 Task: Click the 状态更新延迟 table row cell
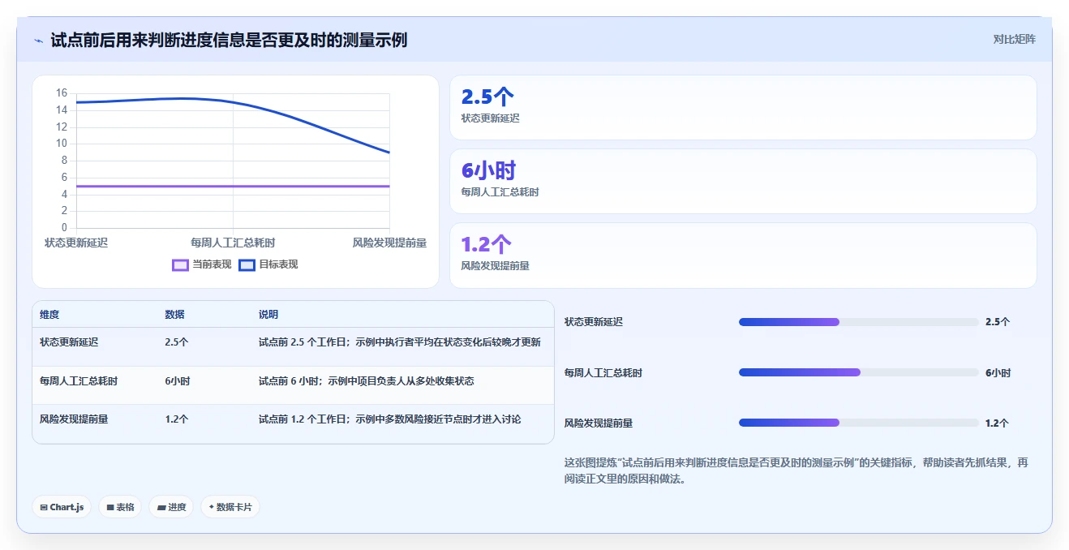pos(69,342)
